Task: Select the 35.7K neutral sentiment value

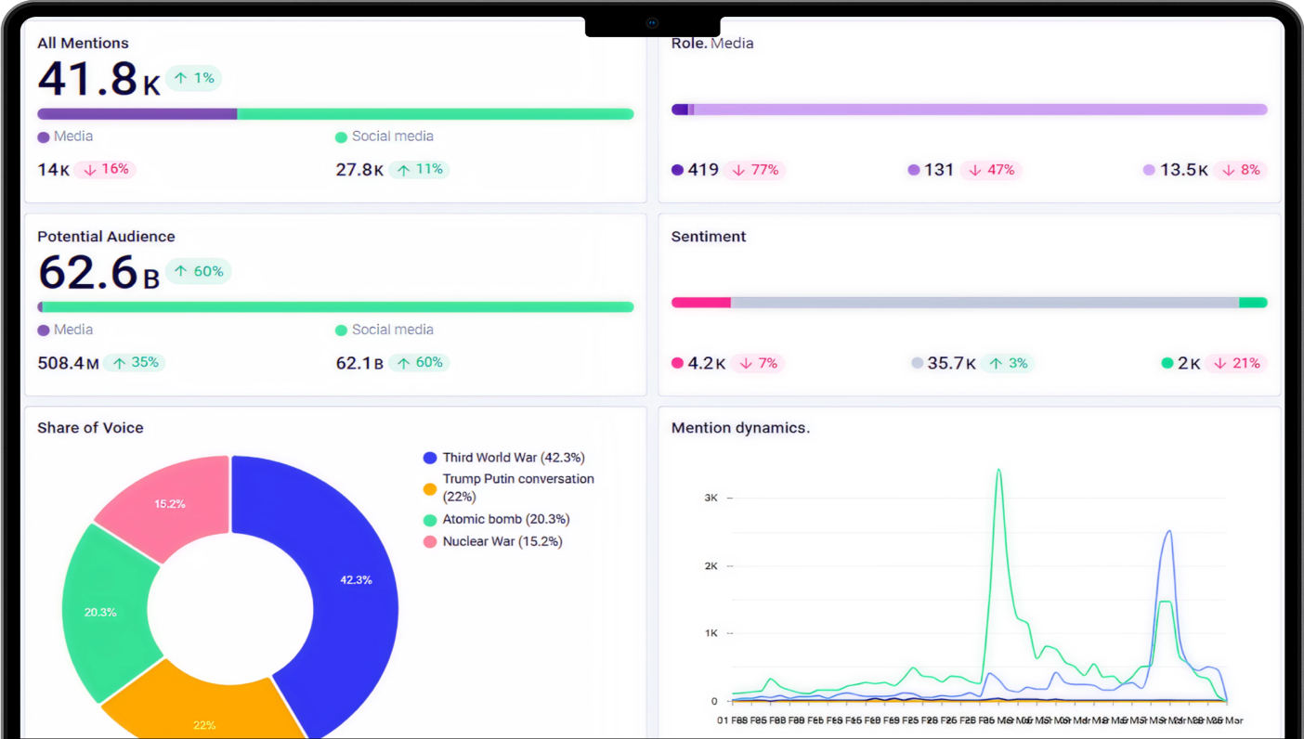Action: (952, 363)
